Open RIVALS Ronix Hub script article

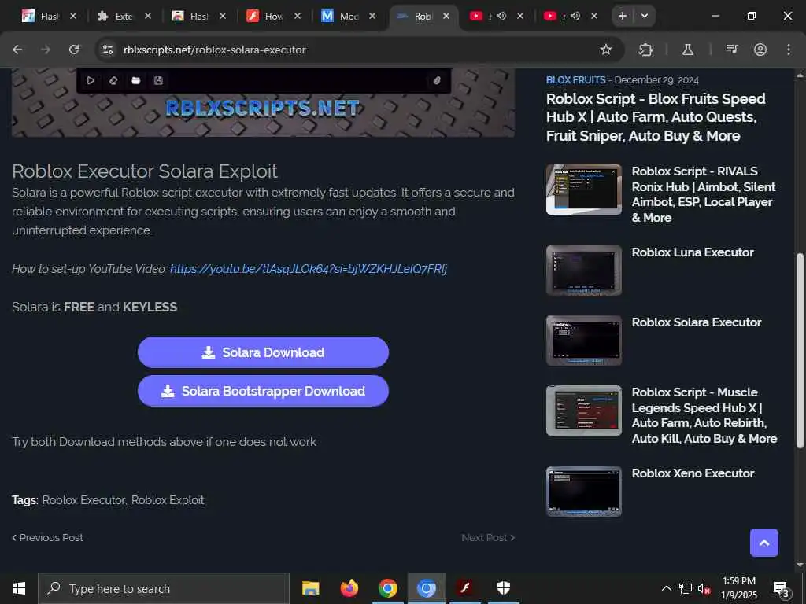(703, 194)
